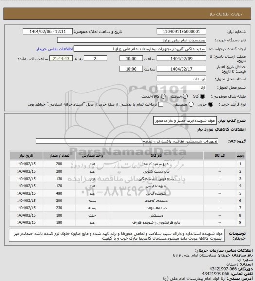Click the goods group field تجهیزات شستشو
This screenshot has width=255, height=281.
point(127,141)
